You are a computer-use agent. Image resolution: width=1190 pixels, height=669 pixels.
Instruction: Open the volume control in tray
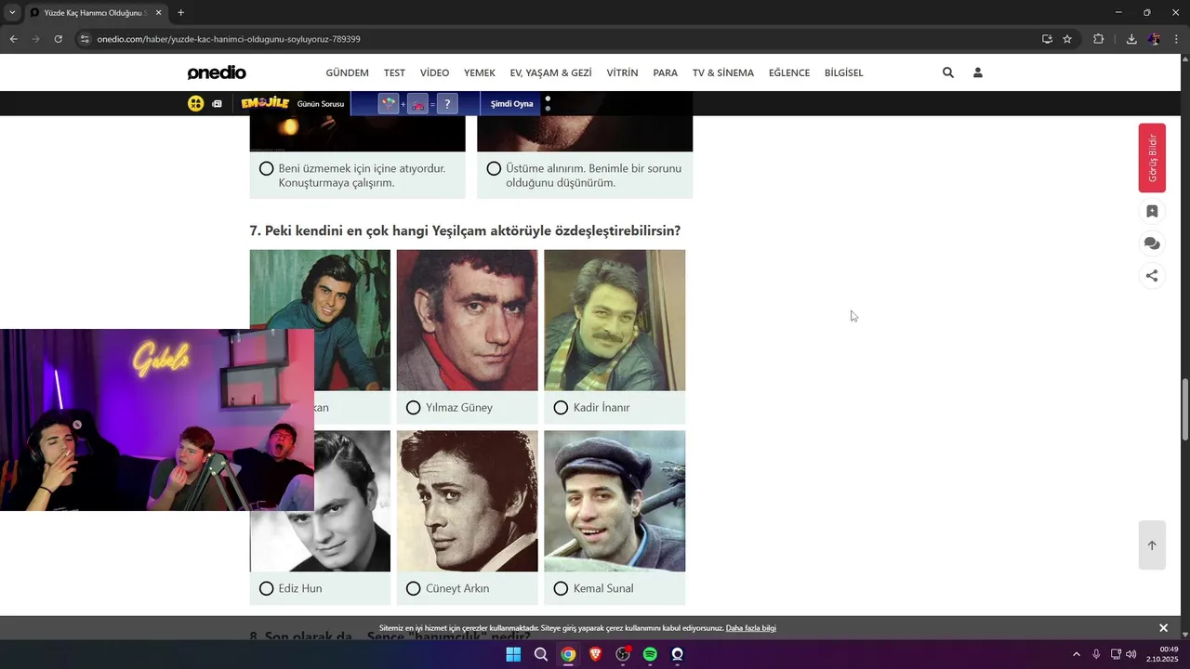(1131, 654)
